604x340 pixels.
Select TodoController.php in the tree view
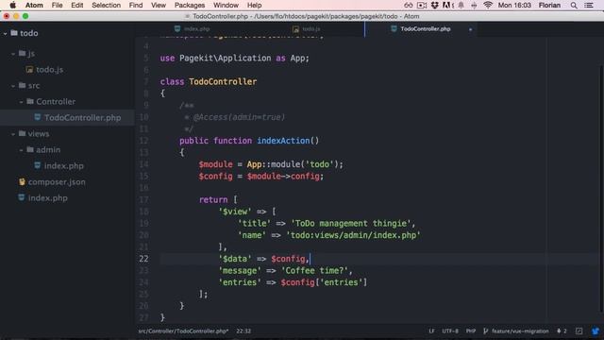click(x=67, y=117)
